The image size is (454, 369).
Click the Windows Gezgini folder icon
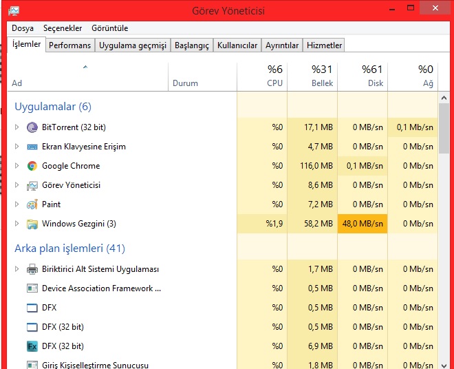pyautogui.click(x=32, y=224)
